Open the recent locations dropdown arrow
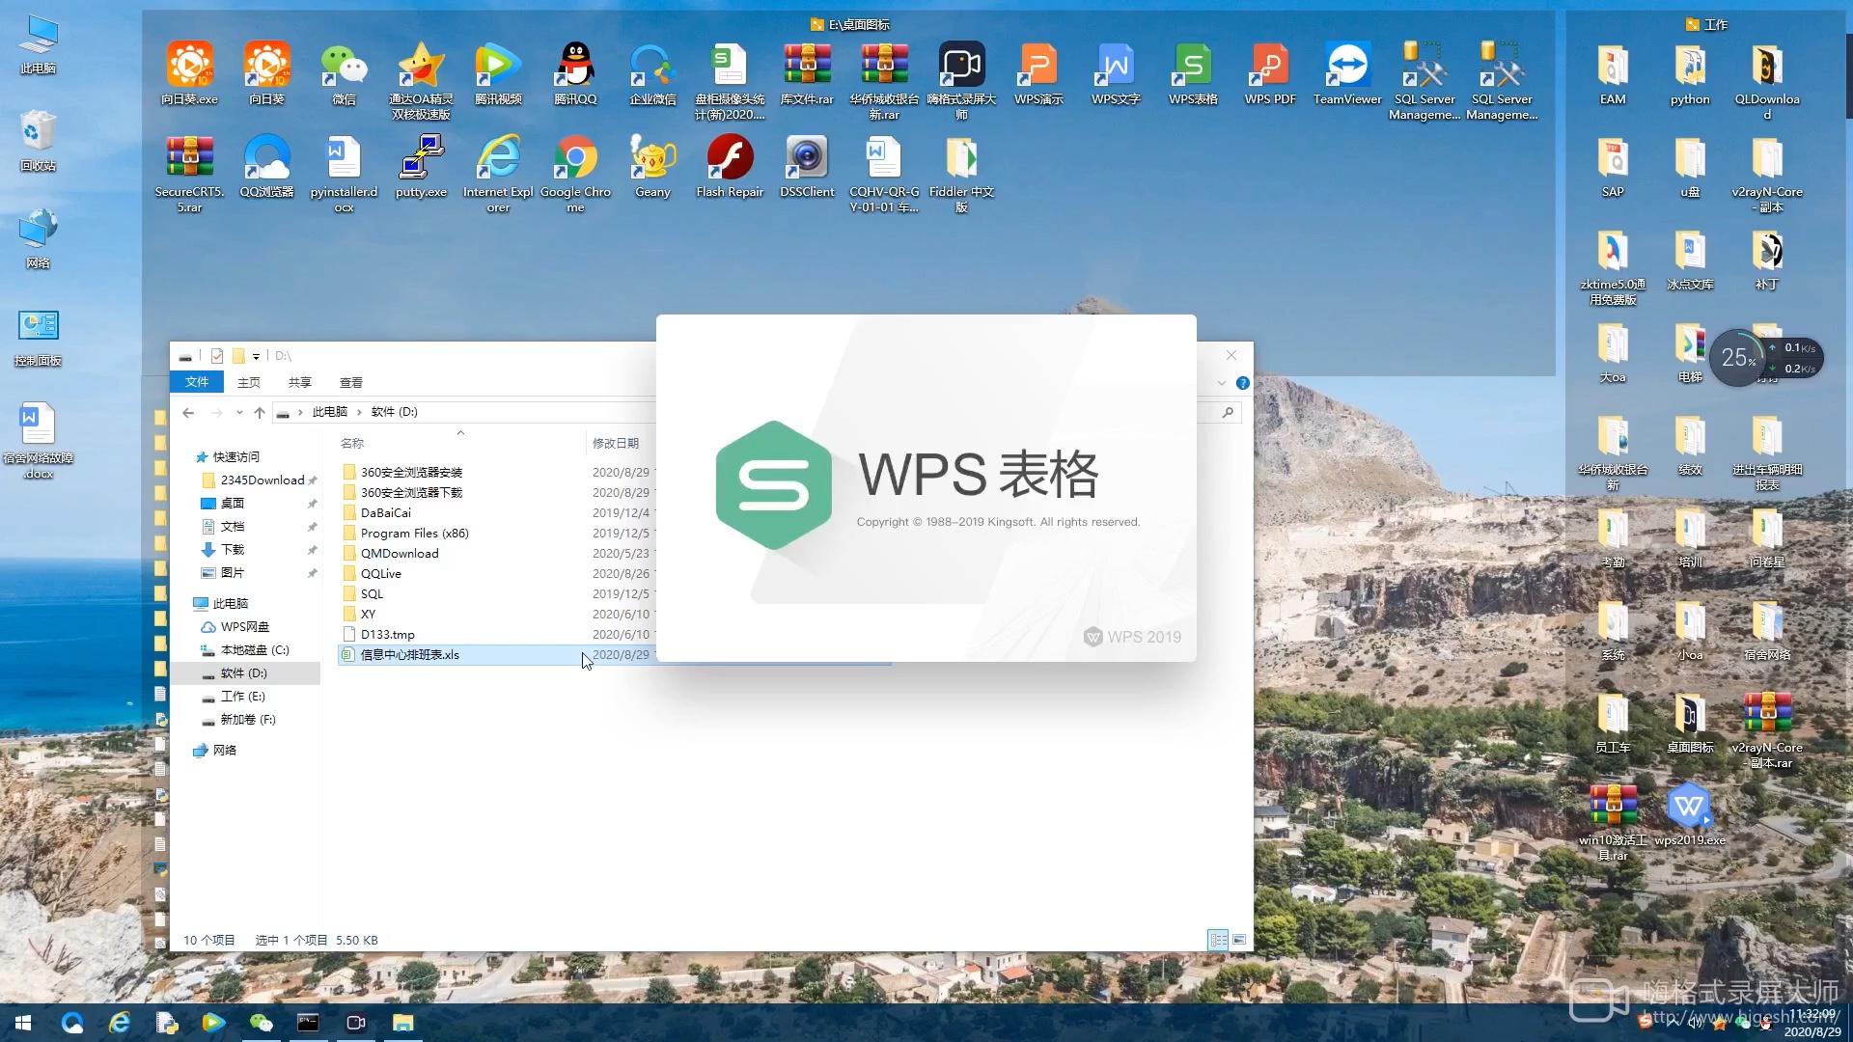Screen dimensions: 1853x1042 [239, 412]
